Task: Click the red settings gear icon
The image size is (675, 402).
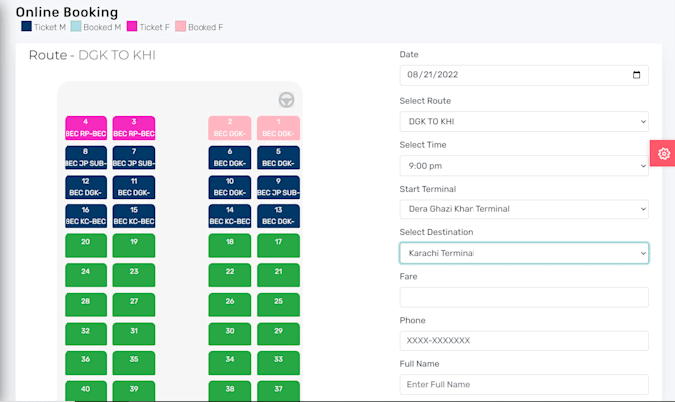Action: pos(663,154)
